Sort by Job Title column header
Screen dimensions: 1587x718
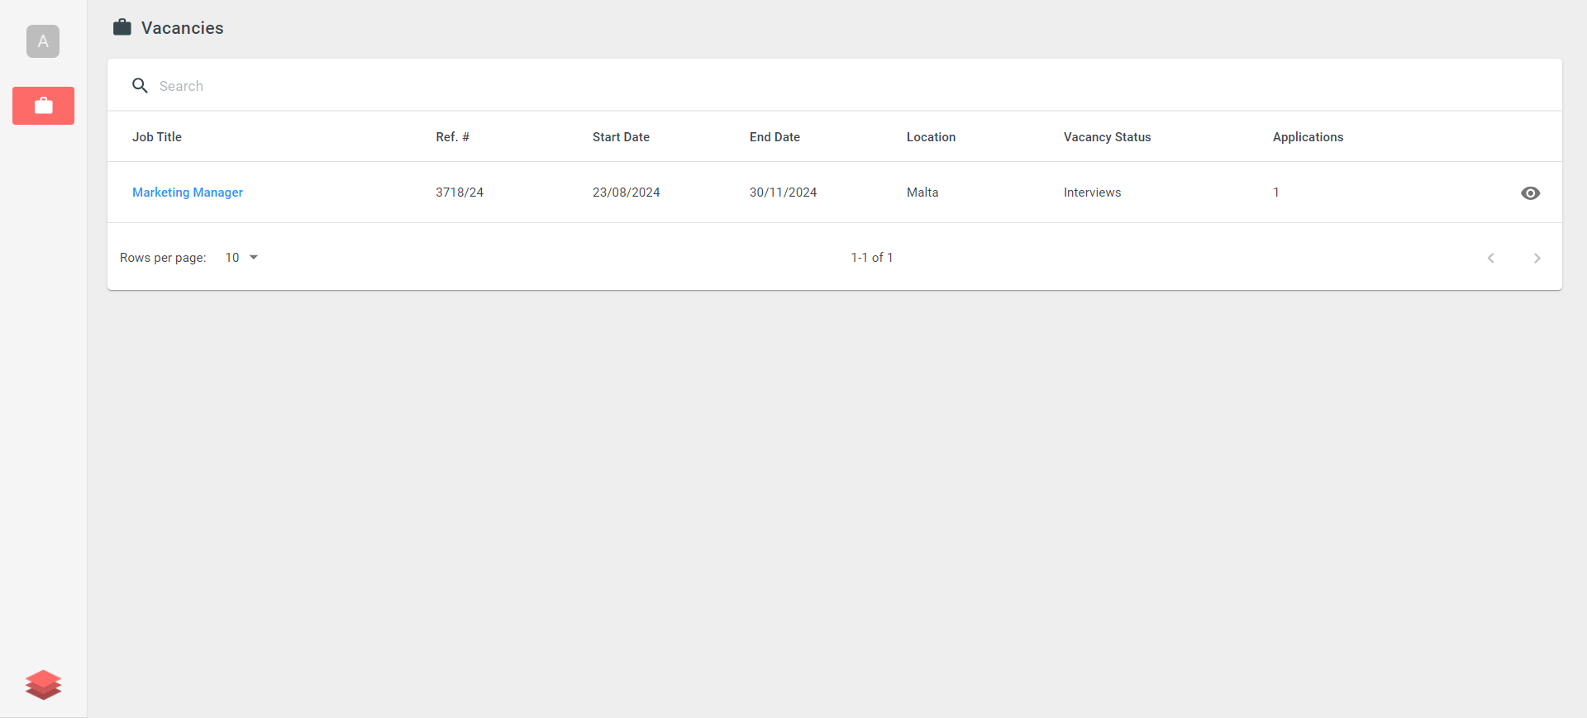157,137
